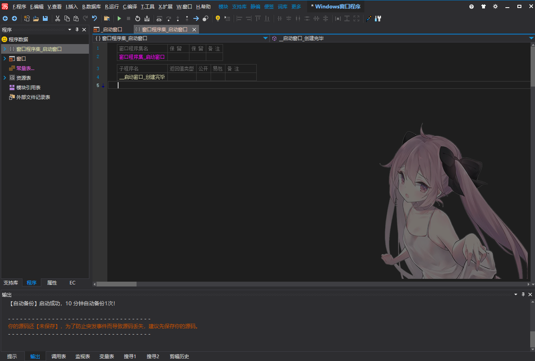Switch to the _启动窗口 editor tab

(x=108, y=30)
